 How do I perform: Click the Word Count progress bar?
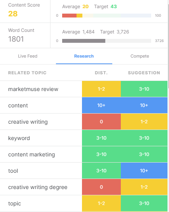tap(106, 41)
